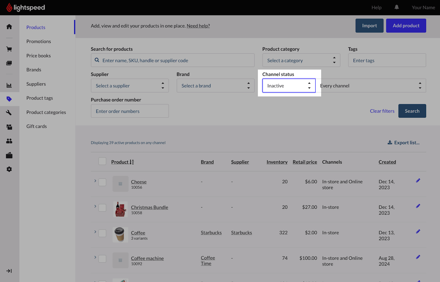Click the notification bell icon
The image size is (440, 282).
coord(397,7)
